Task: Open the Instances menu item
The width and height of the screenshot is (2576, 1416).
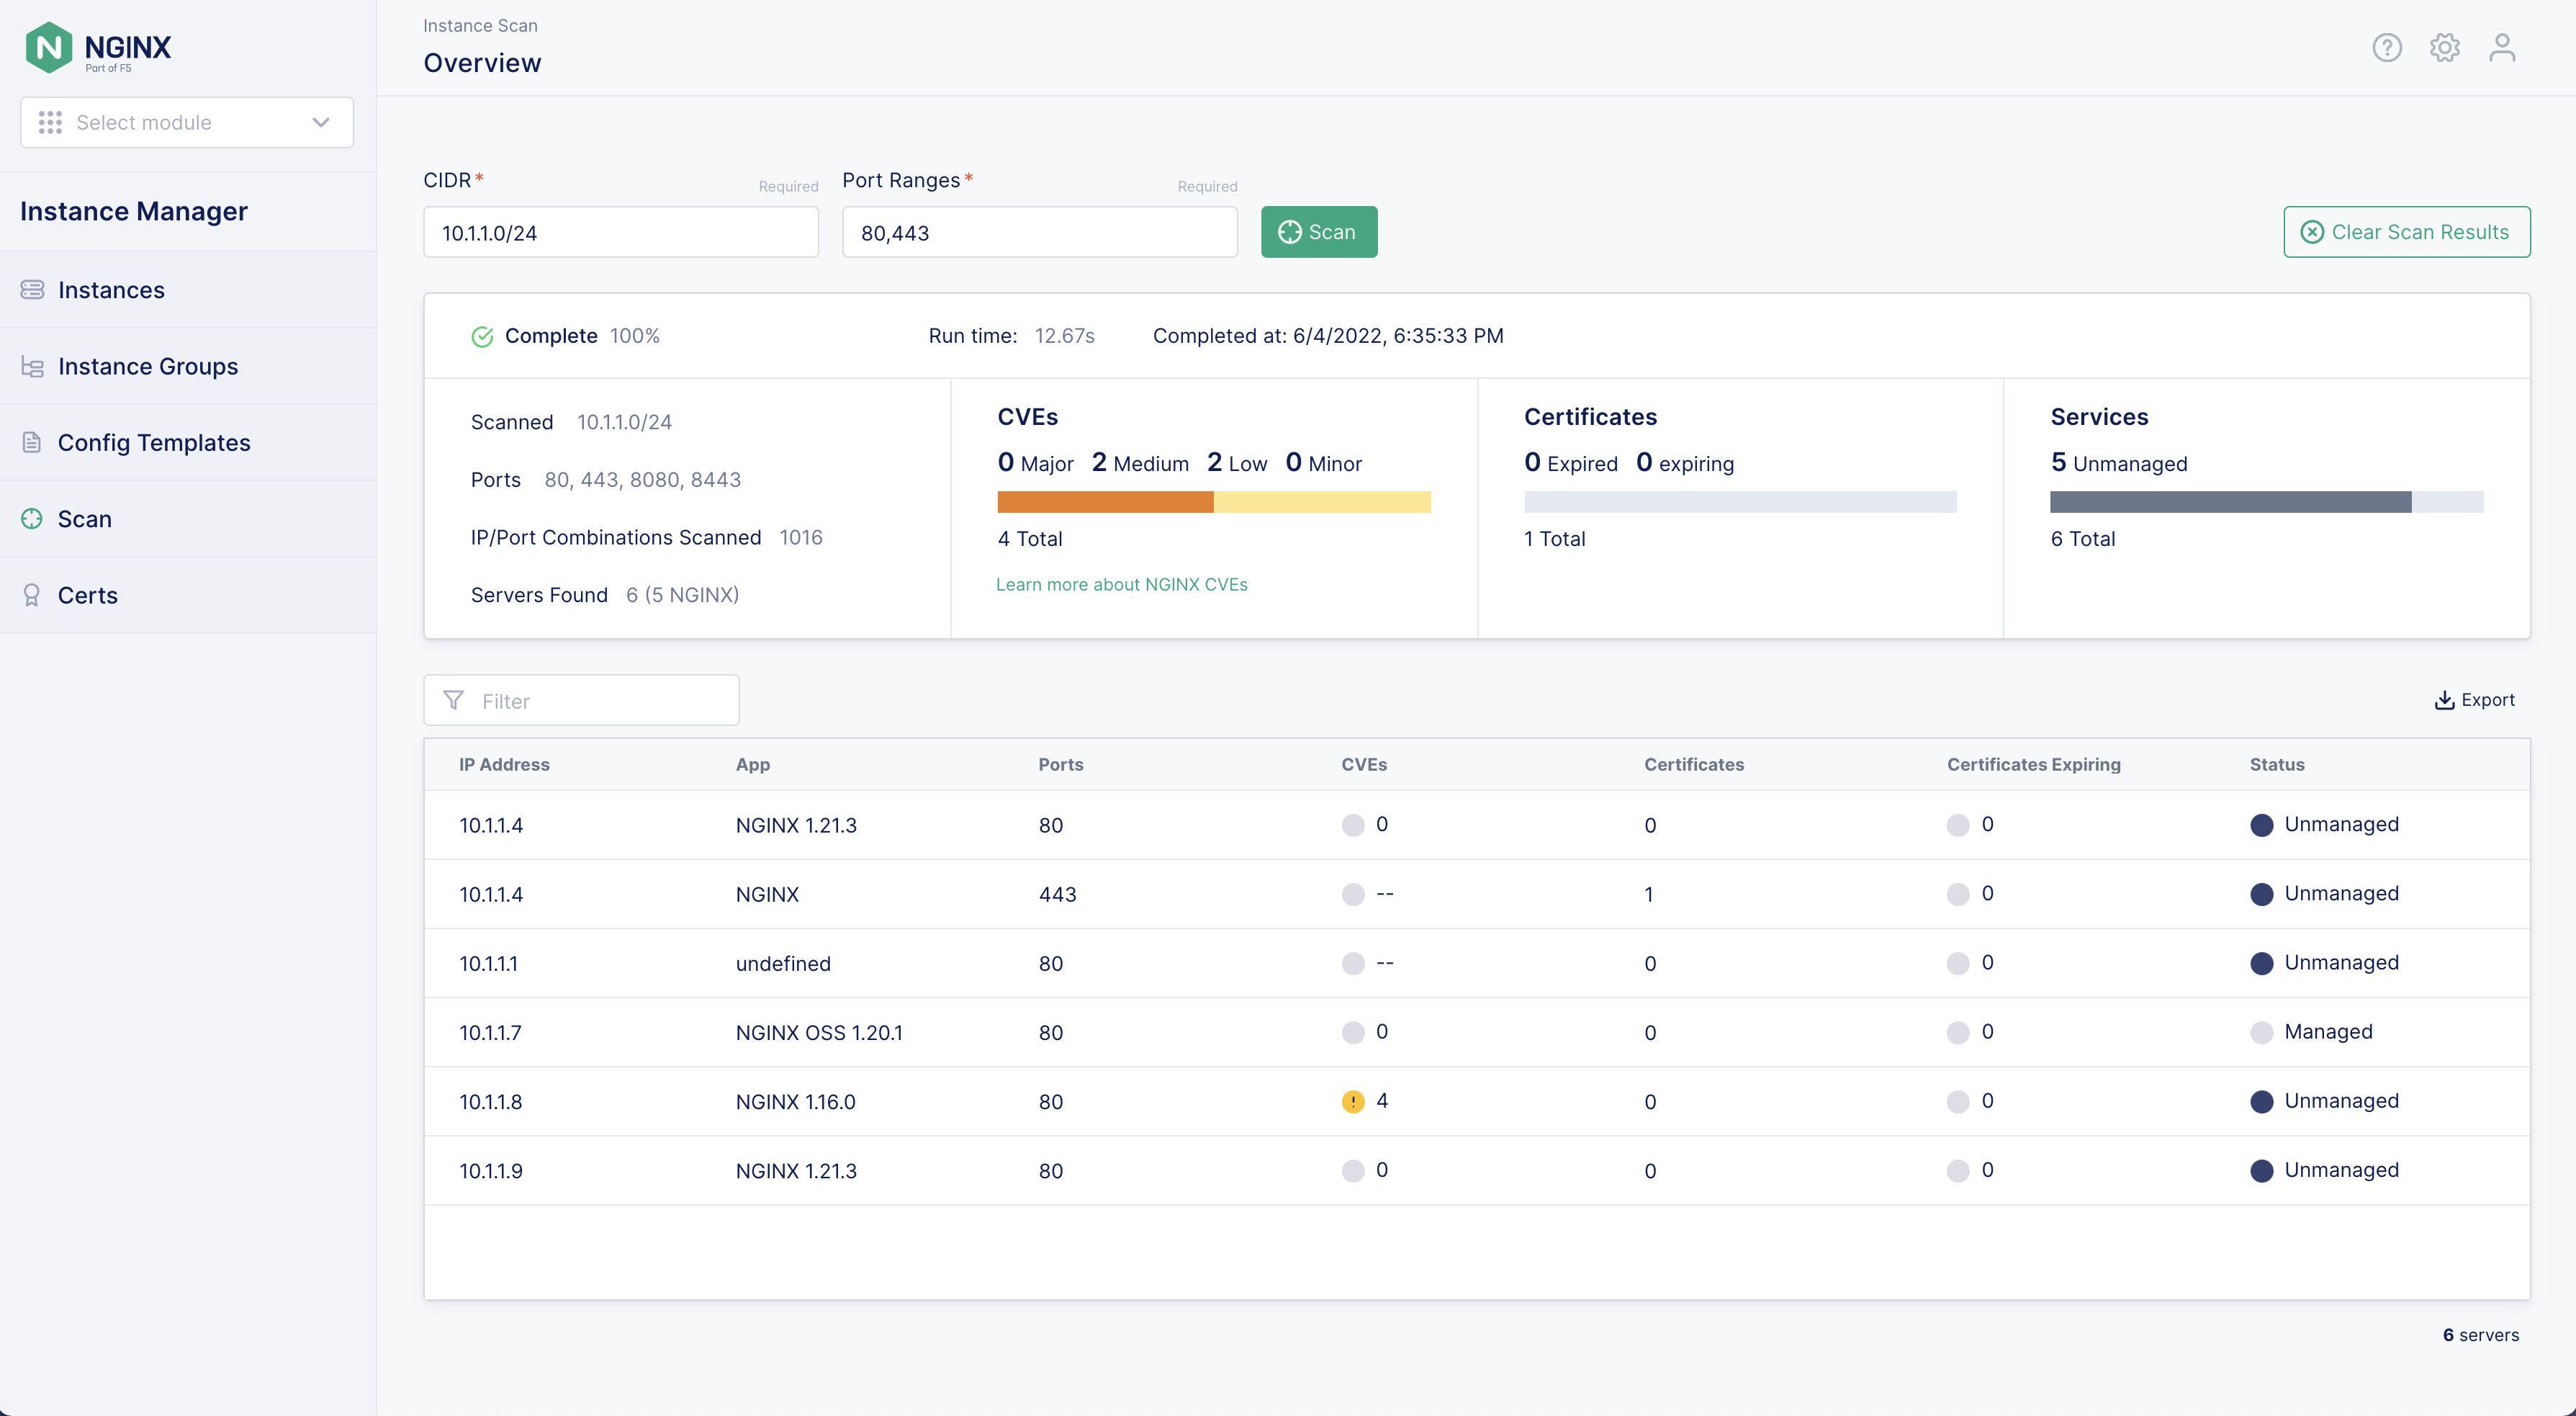Action: 188,290
